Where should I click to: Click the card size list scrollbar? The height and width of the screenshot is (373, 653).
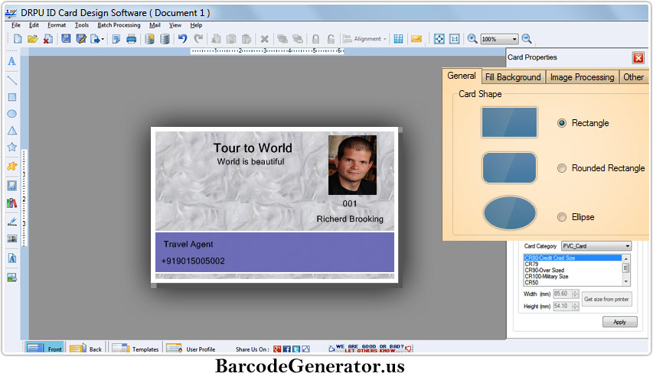point(625,270)
